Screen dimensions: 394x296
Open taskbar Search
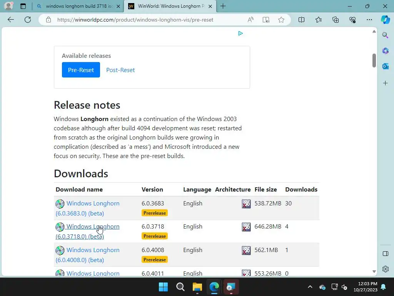[180, 287]
